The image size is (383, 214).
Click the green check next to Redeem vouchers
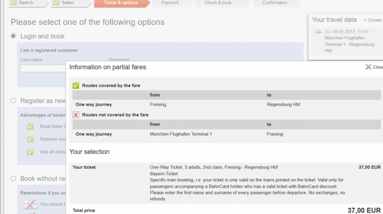coord(30,139)
